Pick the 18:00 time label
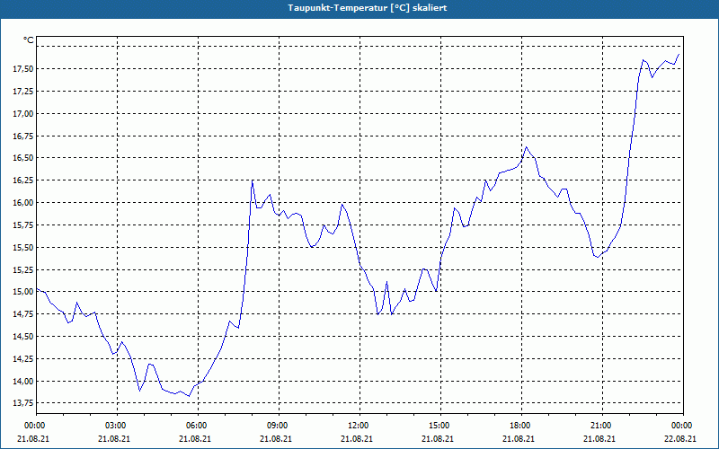 pyautogui.click(x=519, y=426)
